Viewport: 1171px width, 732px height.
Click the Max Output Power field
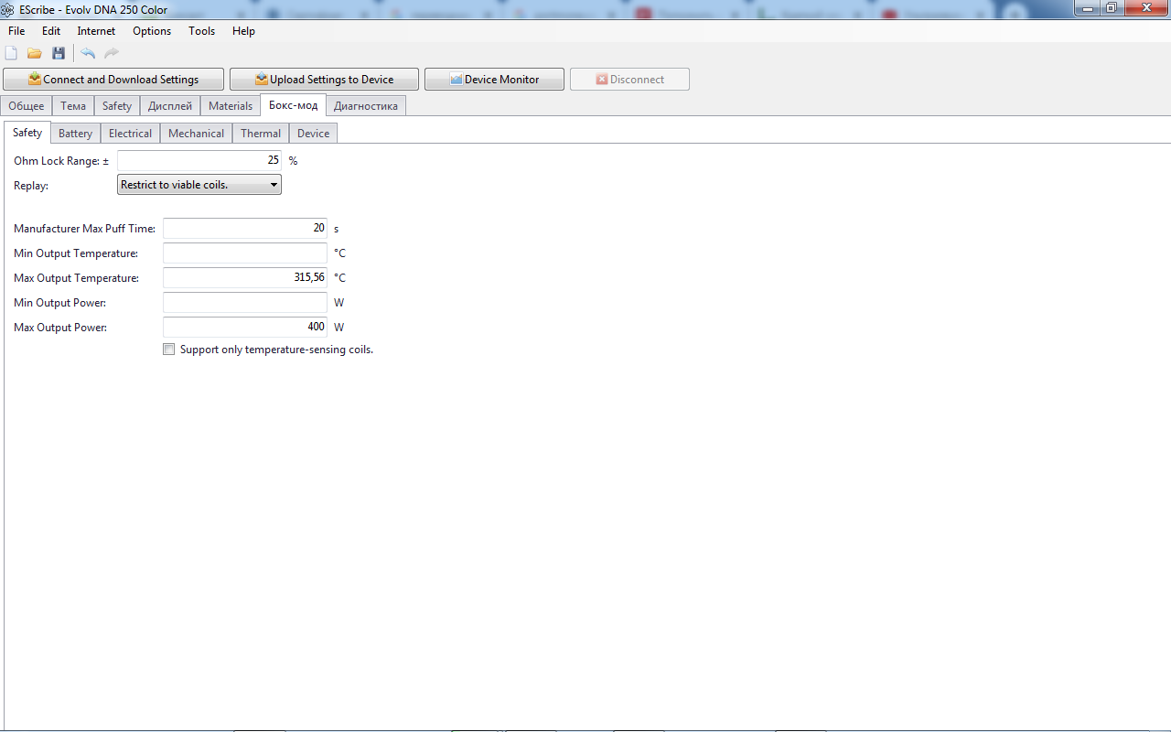[244, 327]
